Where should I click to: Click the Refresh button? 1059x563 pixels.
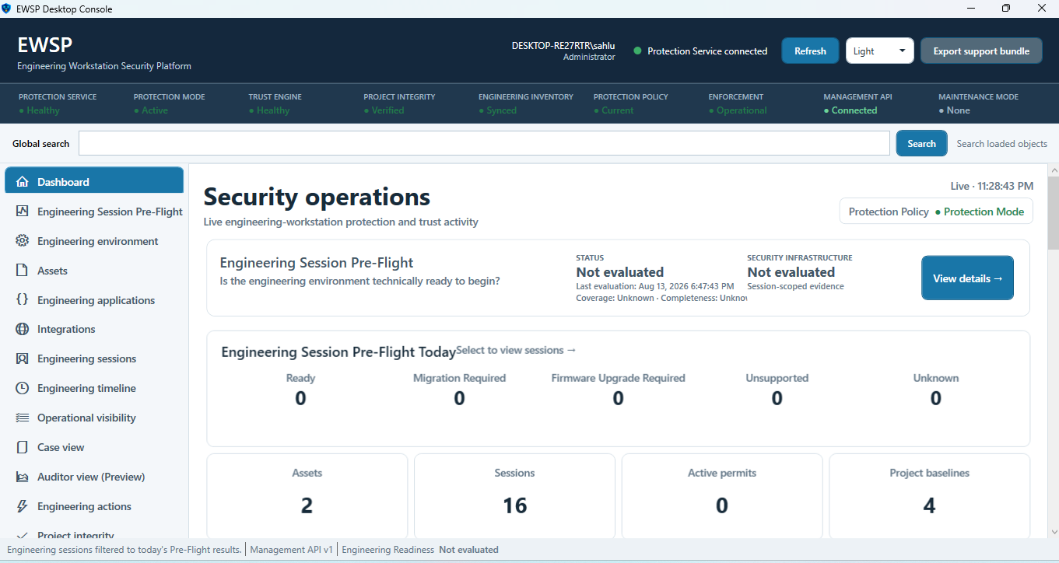[810, 51]
